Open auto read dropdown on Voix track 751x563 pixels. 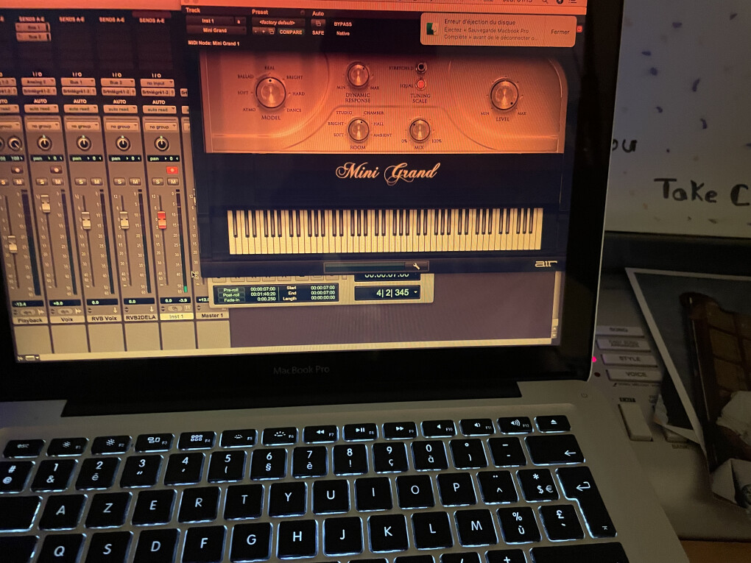click(x=40, y=109)
